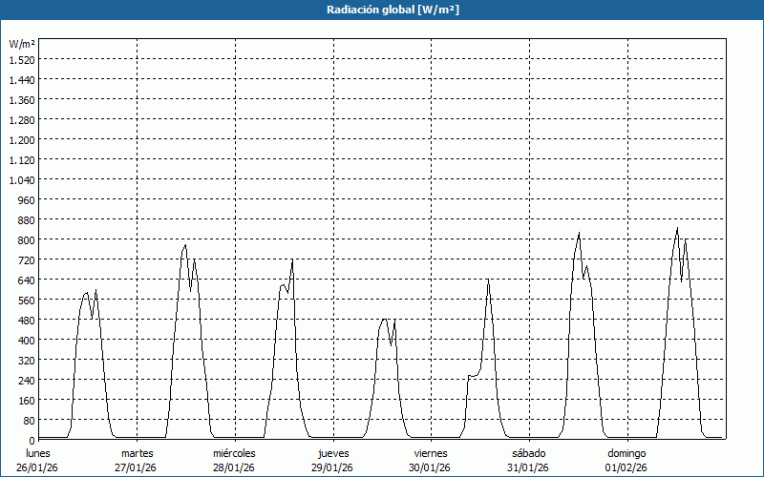Click the 80 y-axis tick label
The height and width of the screenshot is (477, 764).
28,421
